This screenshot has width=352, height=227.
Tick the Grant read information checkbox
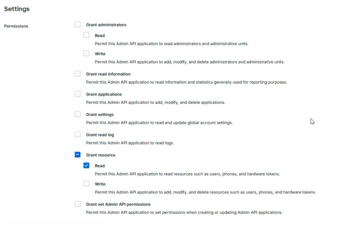click(x=78, y=74)
